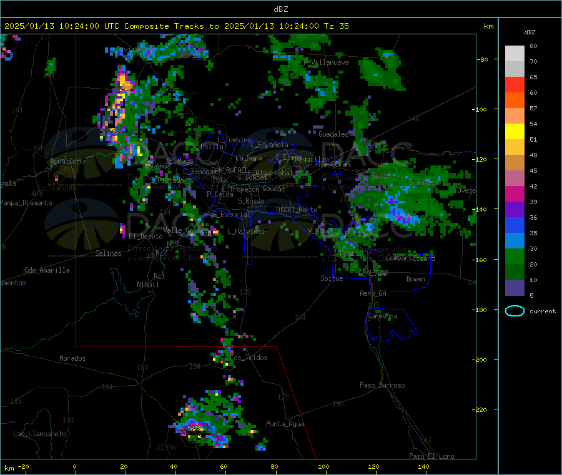Click the 'Paso_El_Loro' place label
The image size is (562, 475).
click(431, 456)
